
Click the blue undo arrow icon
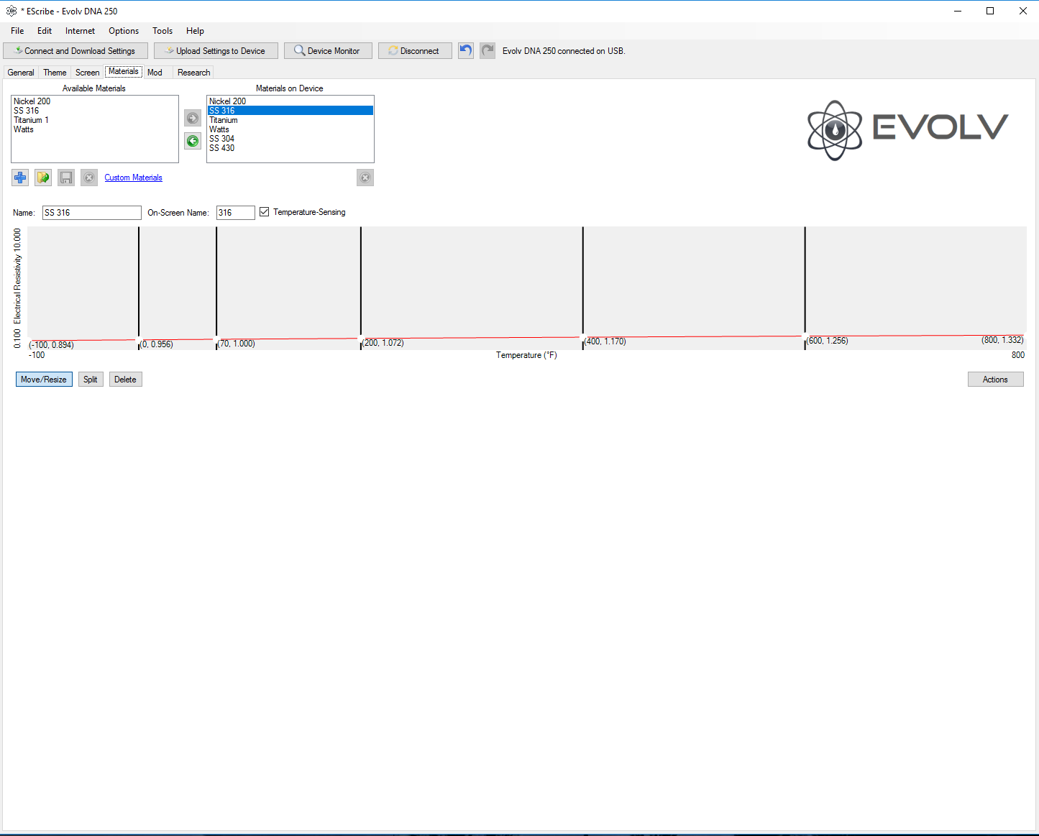coord(466,50)
